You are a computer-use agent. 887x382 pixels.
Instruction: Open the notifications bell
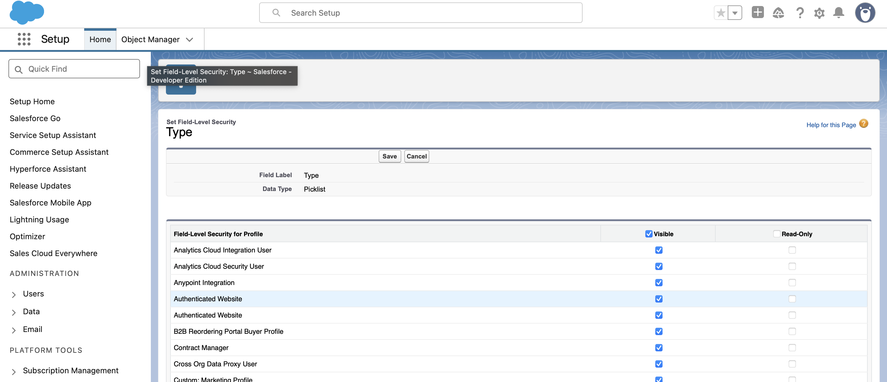tap(839, 13)
